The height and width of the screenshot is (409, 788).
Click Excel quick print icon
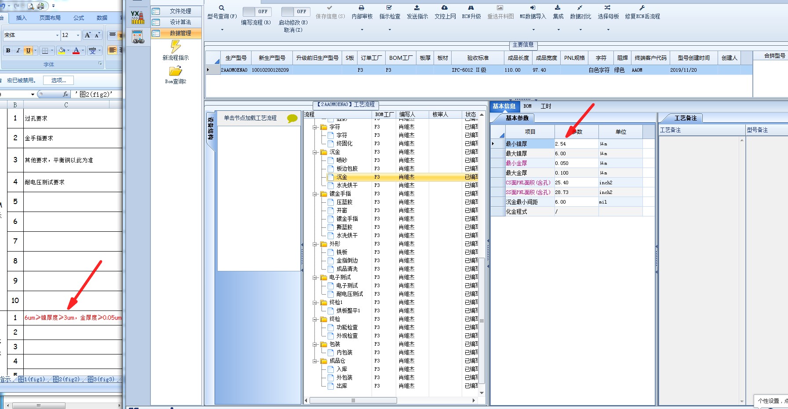(41, 6)
